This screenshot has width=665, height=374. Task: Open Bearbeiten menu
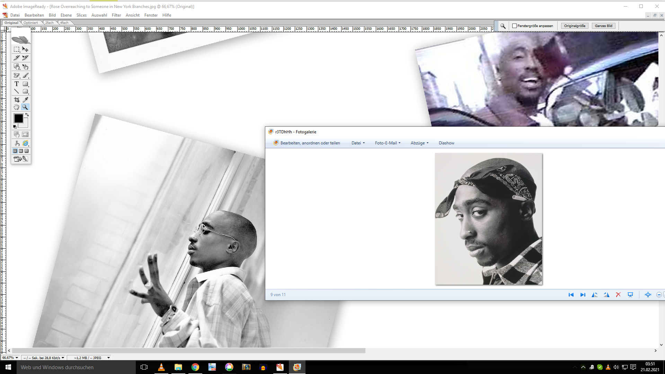click(x=34, y=15)
